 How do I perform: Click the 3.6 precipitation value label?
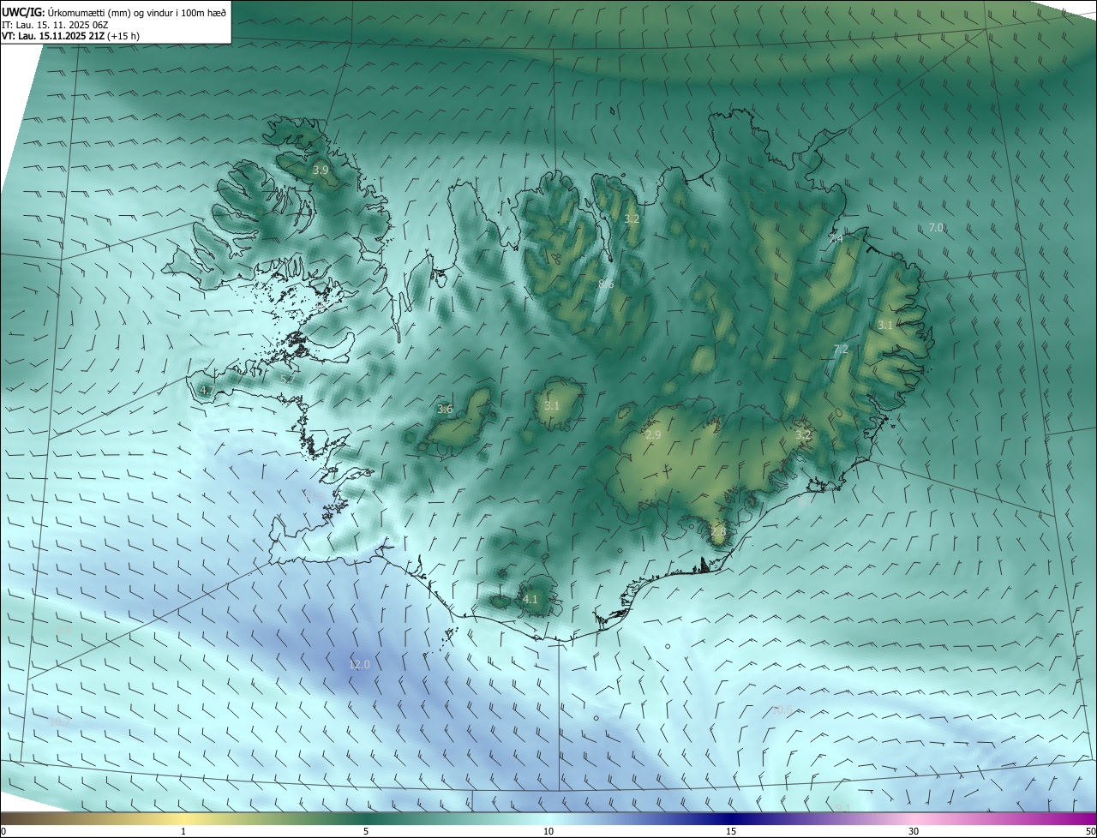(x=445, y=409)
